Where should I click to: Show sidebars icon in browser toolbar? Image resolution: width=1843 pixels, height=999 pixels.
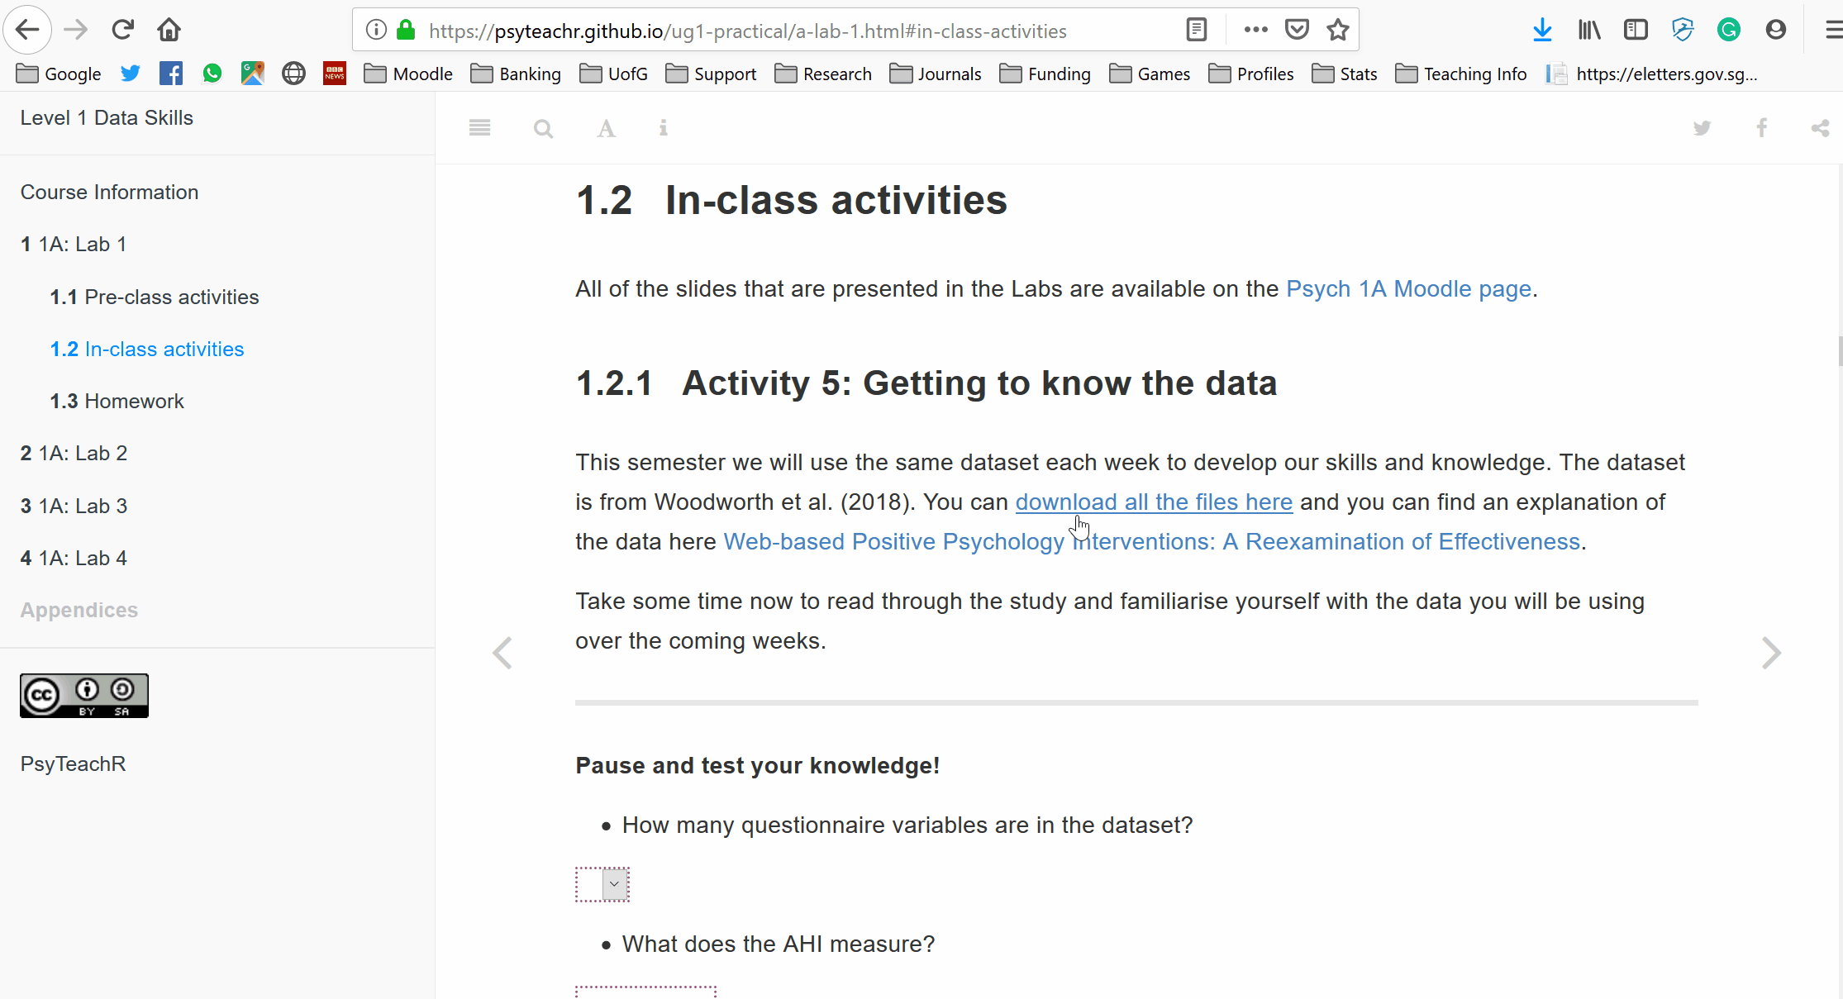click(x=1635, y=31)
